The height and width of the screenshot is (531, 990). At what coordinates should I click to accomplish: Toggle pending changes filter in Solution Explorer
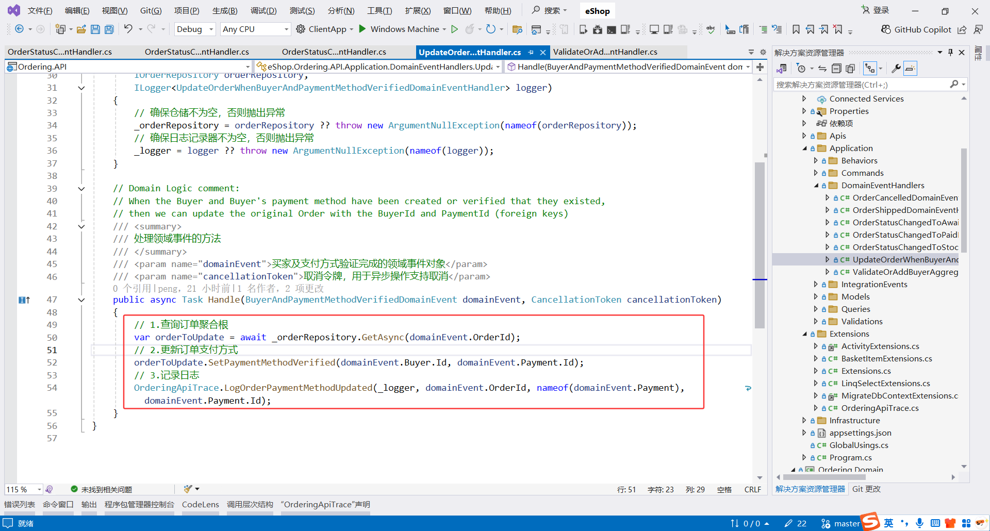[801, 69]
